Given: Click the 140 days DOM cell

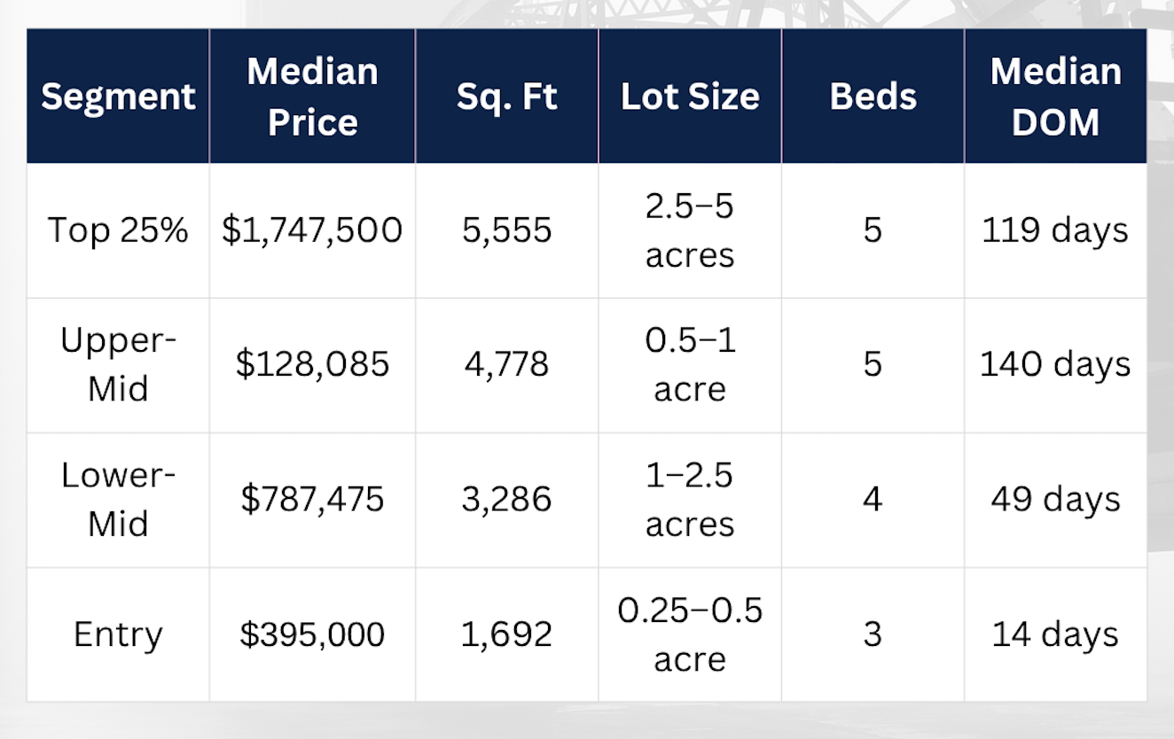Looking at the screenshot, I should pyautogui.click(x=1055, y=364).
